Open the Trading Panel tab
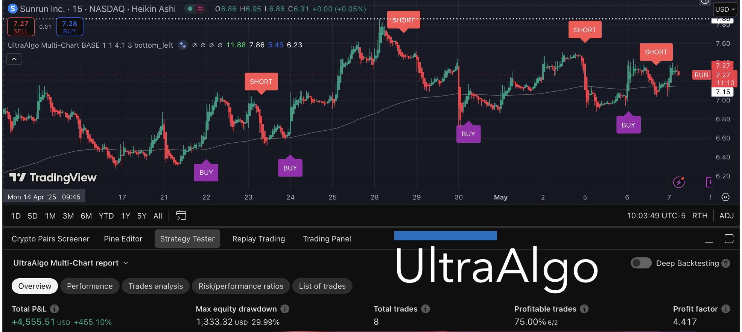 coord(327,239)
